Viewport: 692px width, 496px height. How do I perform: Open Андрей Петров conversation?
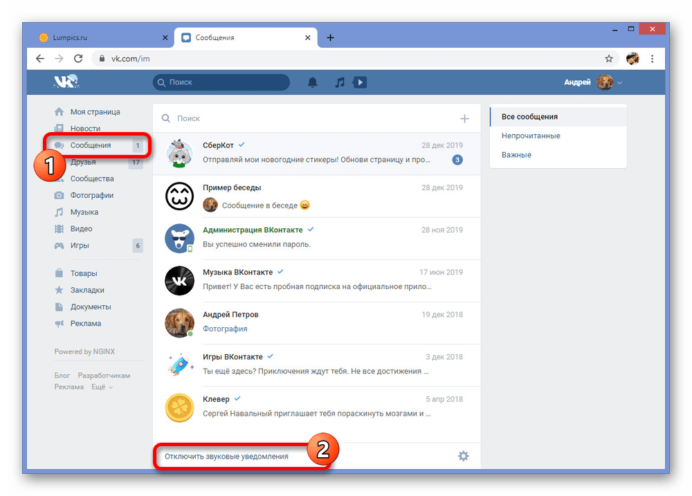316,323
